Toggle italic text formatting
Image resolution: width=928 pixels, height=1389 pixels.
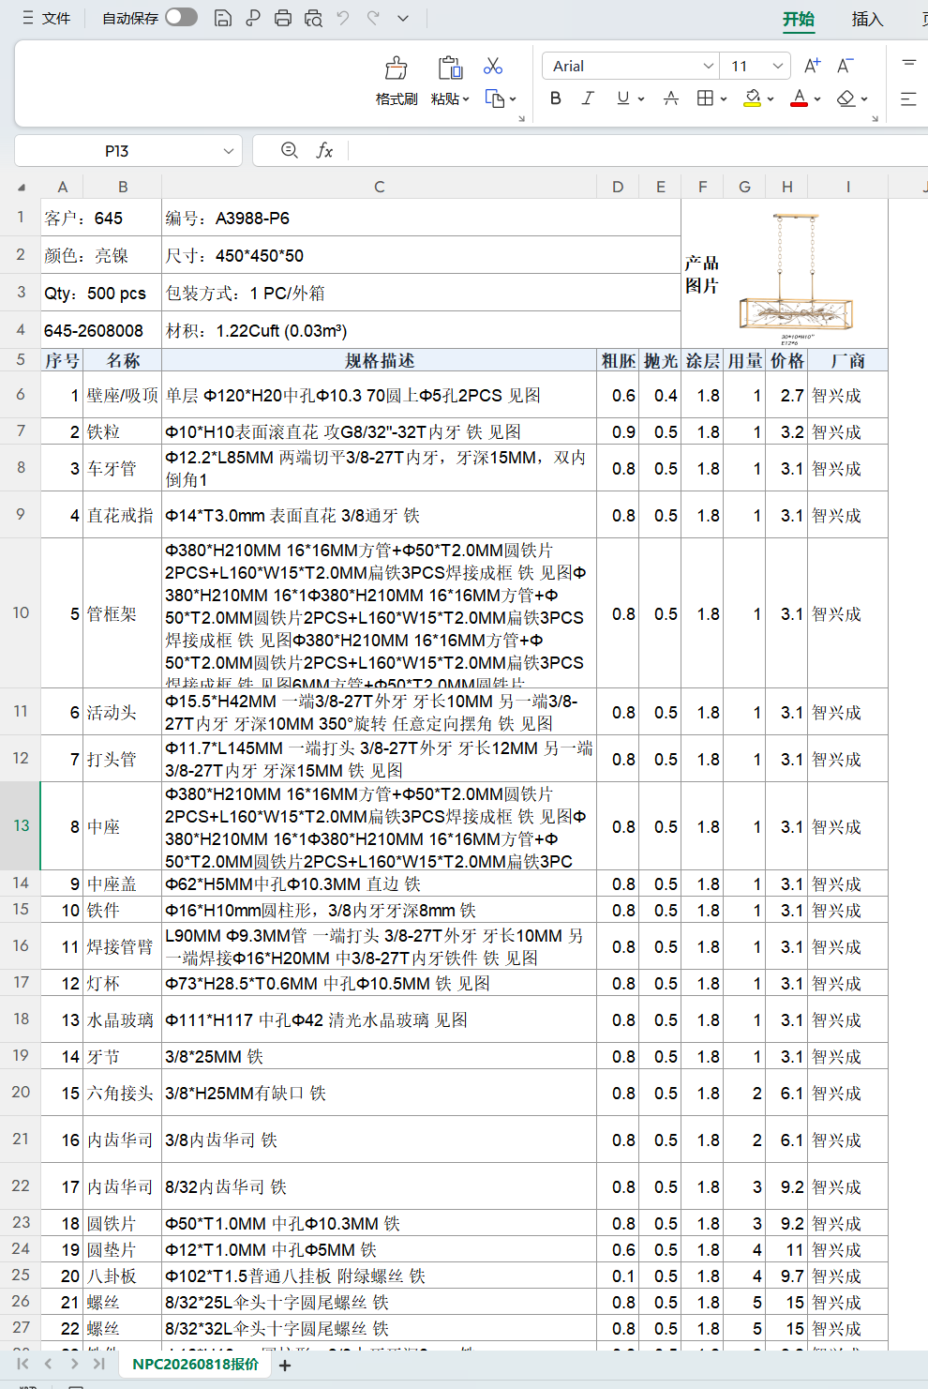(x=588, y=98)
